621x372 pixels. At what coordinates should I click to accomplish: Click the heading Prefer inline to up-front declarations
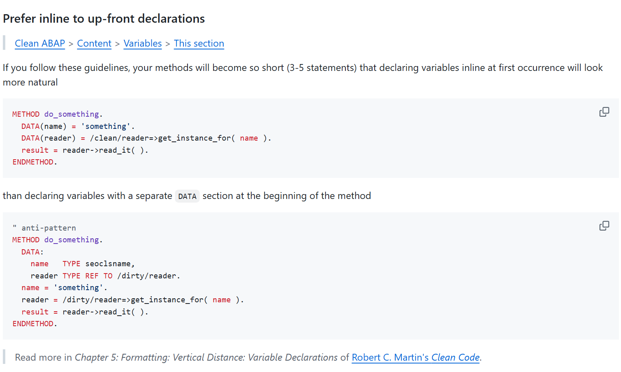point(104,19)
